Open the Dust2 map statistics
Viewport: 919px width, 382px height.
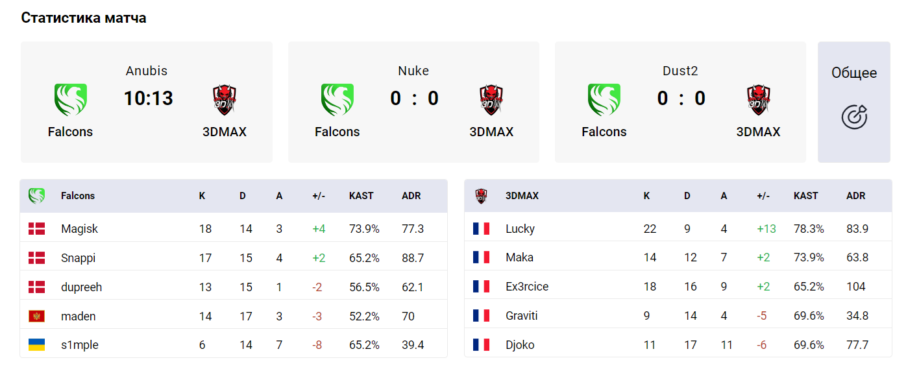point(680,102)
